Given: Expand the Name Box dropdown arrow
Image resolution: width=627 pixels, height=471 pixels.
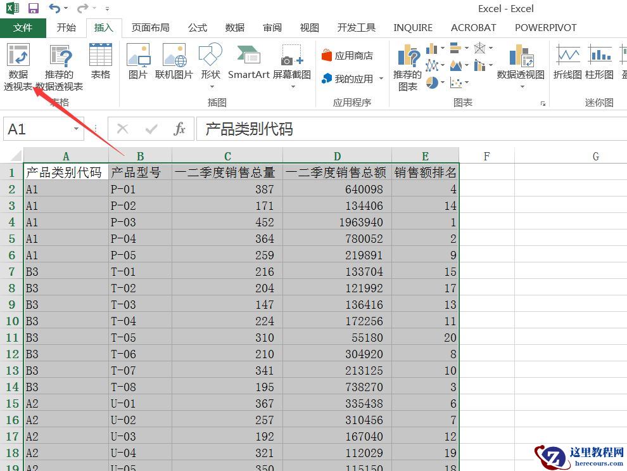Looking at the screenshot, I should click(x=76, y=129).
